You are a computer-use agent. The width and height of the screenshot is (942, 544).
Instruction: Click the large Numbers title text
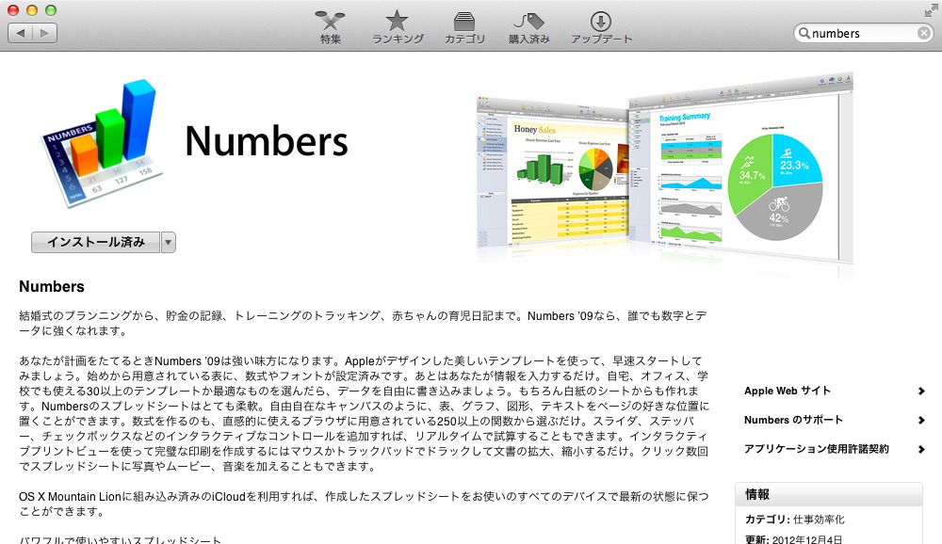click(267, 142)
